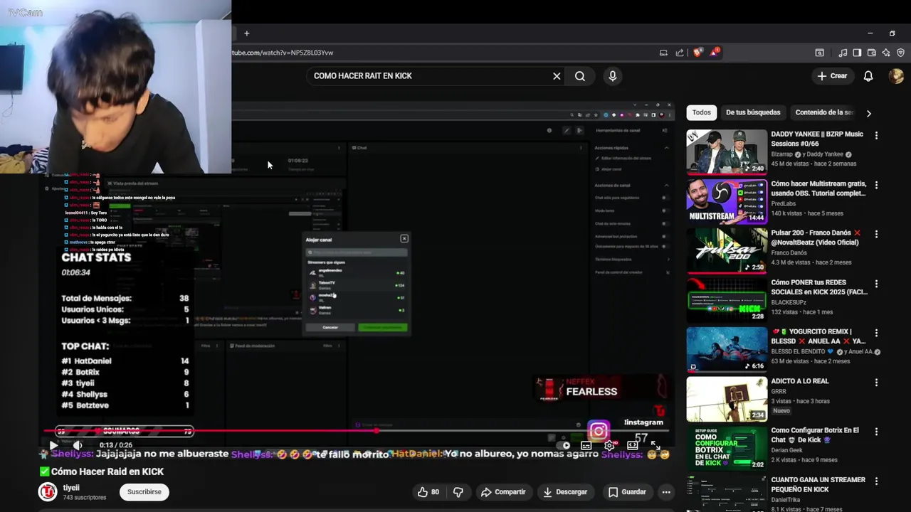Open the Brave Shields lion icon

click(697, 53)
